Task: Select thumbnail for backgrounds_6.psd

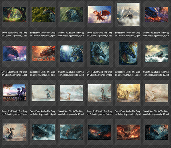Action: click(156, 14)
